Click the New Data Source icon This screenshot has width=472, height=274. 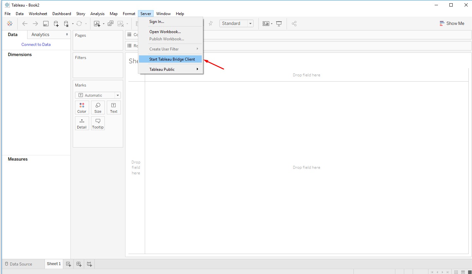[x=56, y=24]
